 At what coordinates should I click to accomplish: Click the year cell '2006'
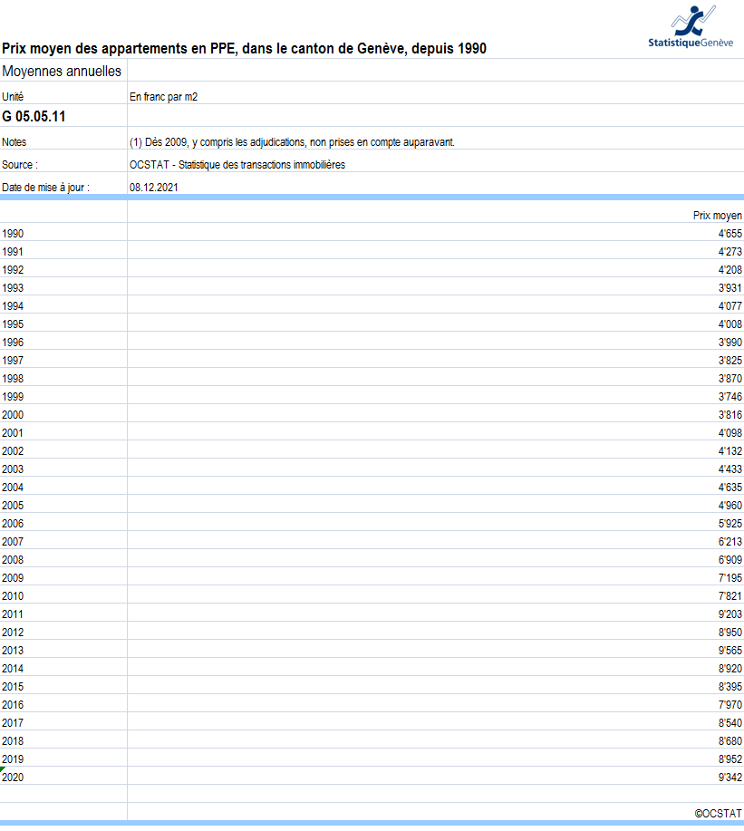click(13, 524)
